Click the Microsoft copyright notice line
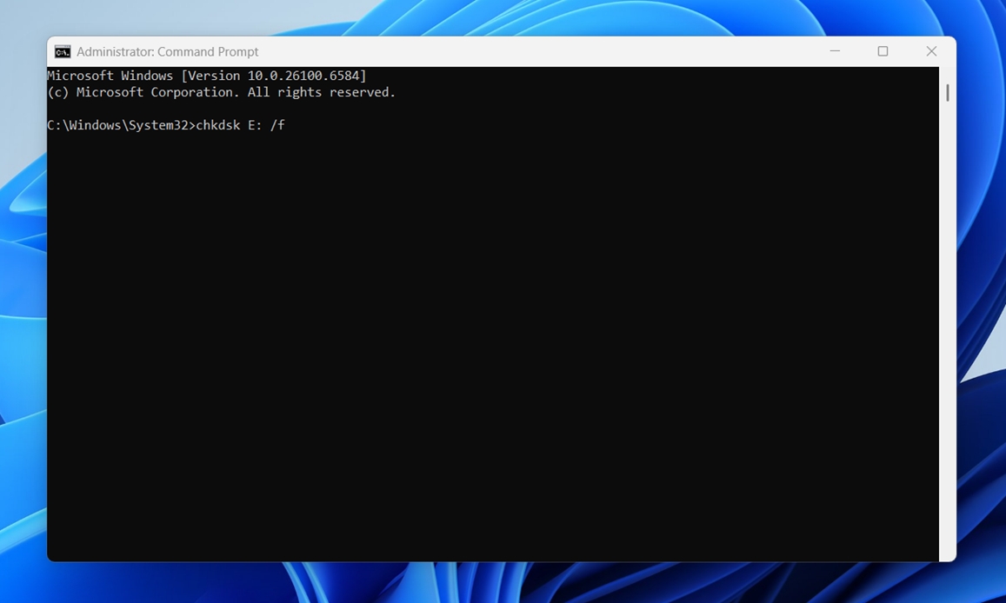Viewport: 1006px width, 603px height. point(221,91)
